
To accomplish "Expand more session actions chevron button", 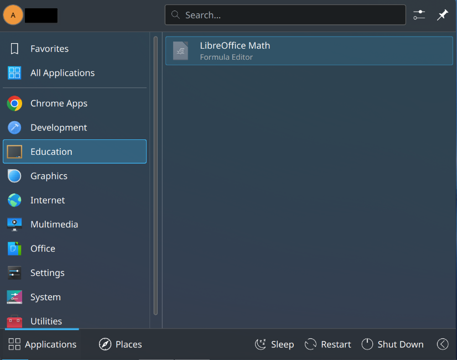I will coord(443,345).
